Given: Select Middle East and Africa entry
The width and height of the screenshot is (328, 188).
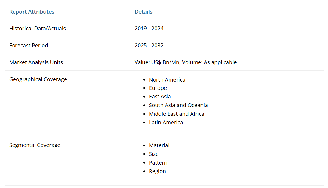Looking at the screenshot, I should pos(176,114).
